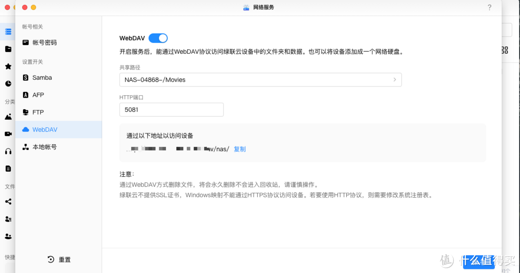Open music headphones icon in background sidebar

(x=8, y=151)
